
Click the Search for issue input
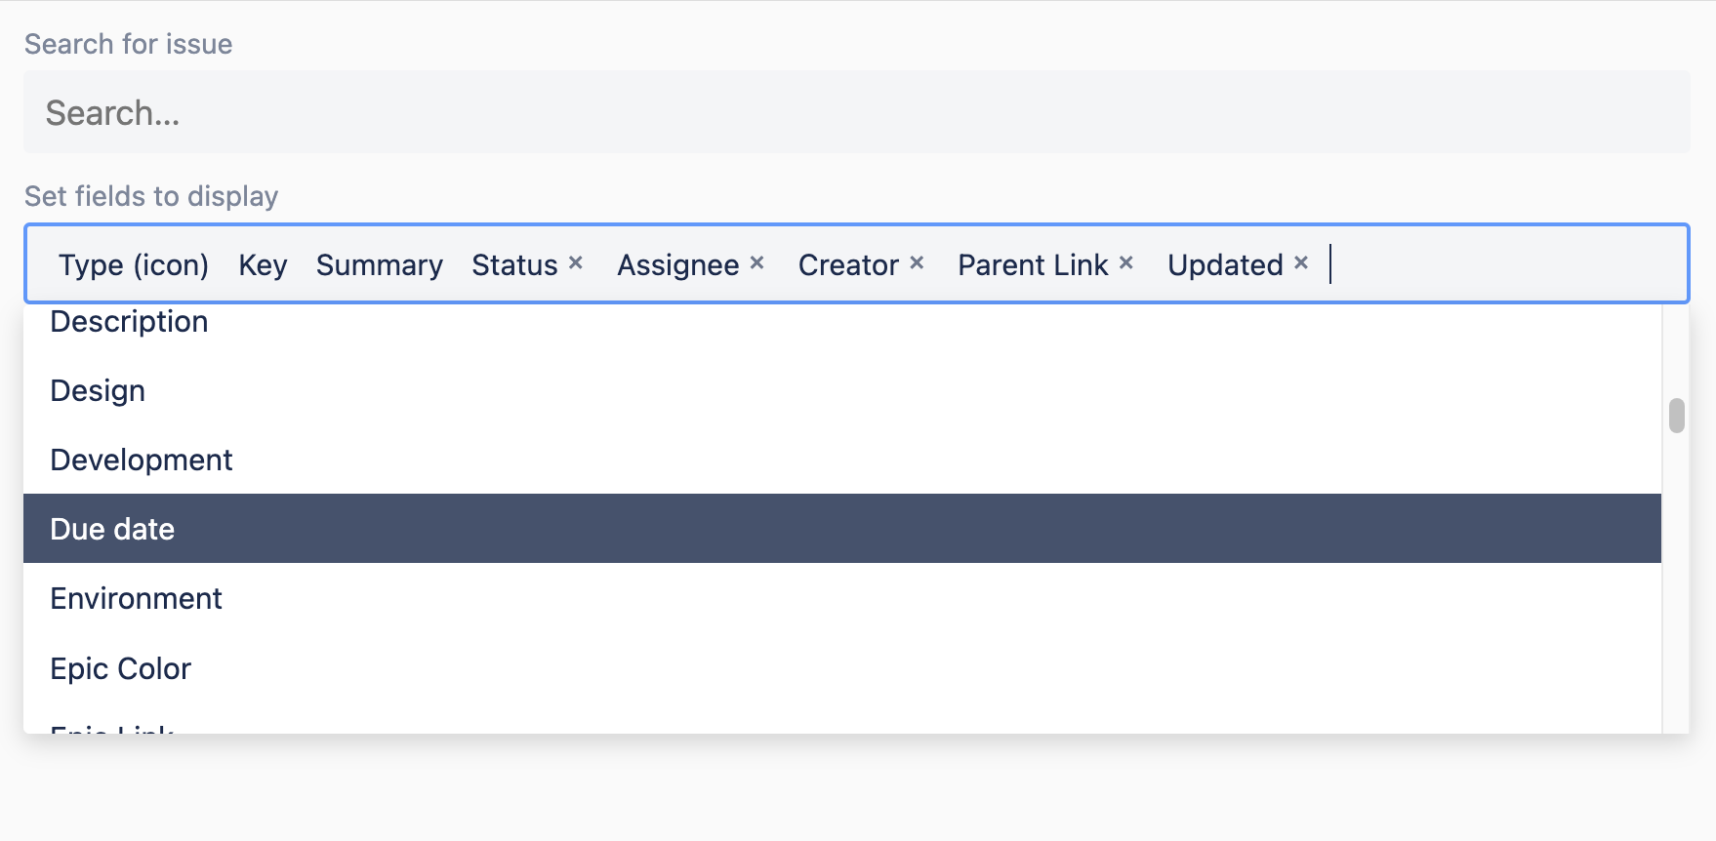click(857, 112)
